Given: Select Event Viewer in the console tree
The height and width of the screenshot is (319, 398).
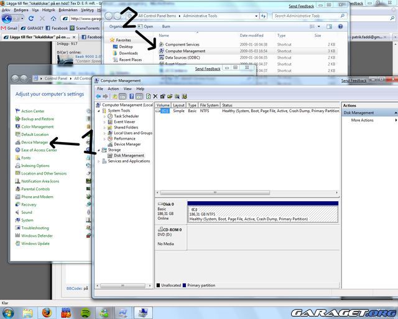Looking at the screenshot, I should click(124, 122).
